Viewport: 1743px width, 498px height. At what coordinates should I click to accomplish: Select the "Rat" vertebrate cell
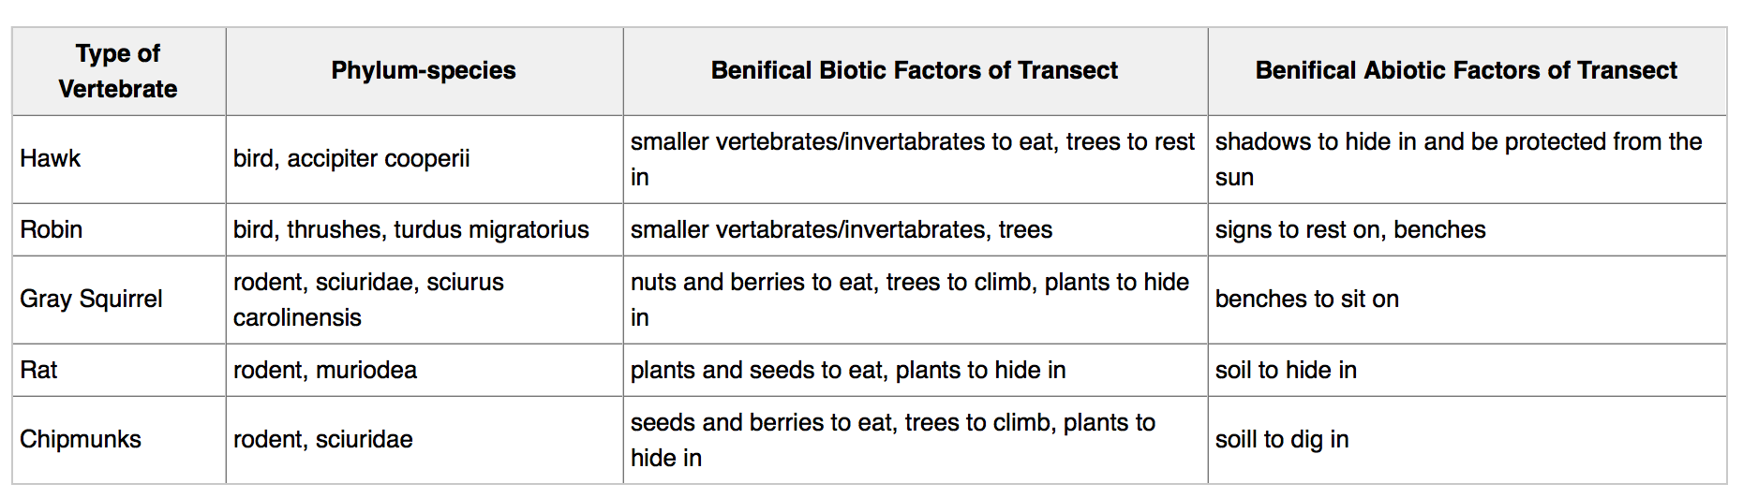pyautogui.click(x=38, y=370)
